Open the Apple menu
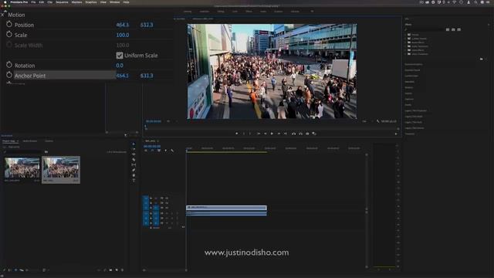 click(5, 2)
